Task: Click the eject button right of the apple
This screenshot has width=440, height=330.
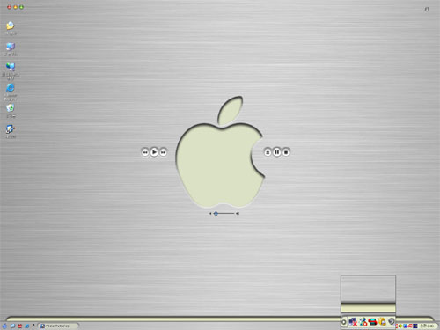Action: [x=268, y=152]
